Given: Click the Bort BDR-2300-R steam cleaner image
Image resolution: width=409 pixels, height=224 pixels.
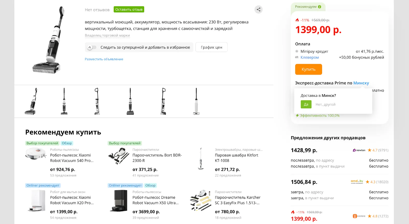Looking at the screenshot, I should point(118,156).
